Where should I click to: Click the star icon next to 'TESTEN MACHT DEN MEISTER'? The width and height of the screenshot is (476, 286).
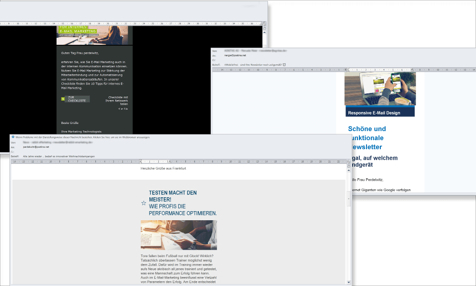144,203
